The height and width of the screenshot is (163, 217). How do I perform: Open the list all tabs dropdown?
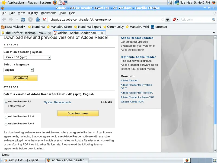tap(214, 33)
